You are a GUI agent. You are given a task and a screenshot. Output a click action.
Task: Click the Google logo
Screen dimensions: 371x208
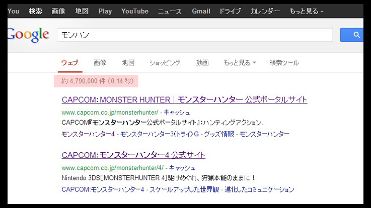pos(28,35)
